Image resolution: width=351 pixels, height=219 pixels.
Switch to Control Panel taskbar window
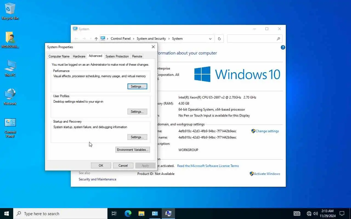tap(155, 214)
